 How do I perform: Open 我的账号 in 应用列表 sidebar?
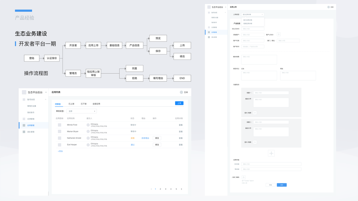click(31, 113)
